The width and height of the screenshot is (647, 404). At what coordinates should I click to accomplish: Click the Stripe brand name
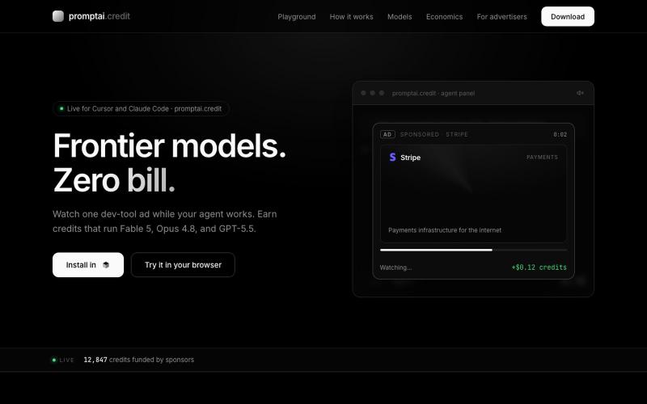pyautogui.click(x=410, y=158)
